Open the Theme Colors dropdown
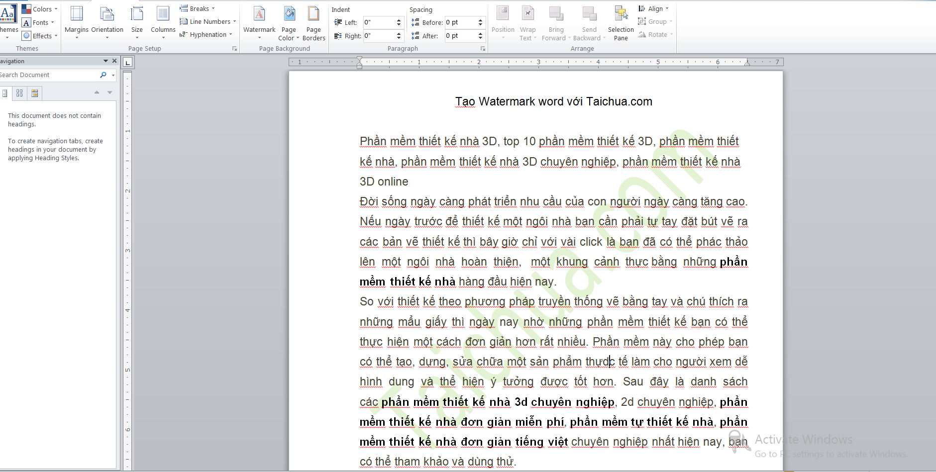The width and height of the screenshot is (936, 472). pyautogui.click(x=40, y=9)
